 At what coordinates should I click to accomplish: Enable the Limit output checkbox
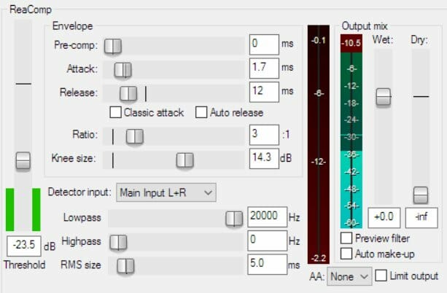click(x=381, y=276)
